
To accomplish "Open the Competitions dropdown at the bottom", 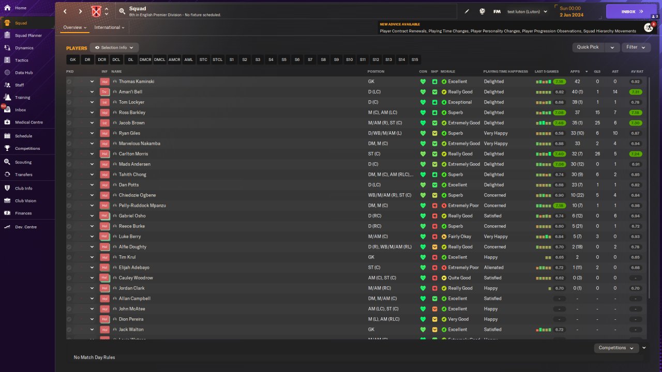I will 616,348.
